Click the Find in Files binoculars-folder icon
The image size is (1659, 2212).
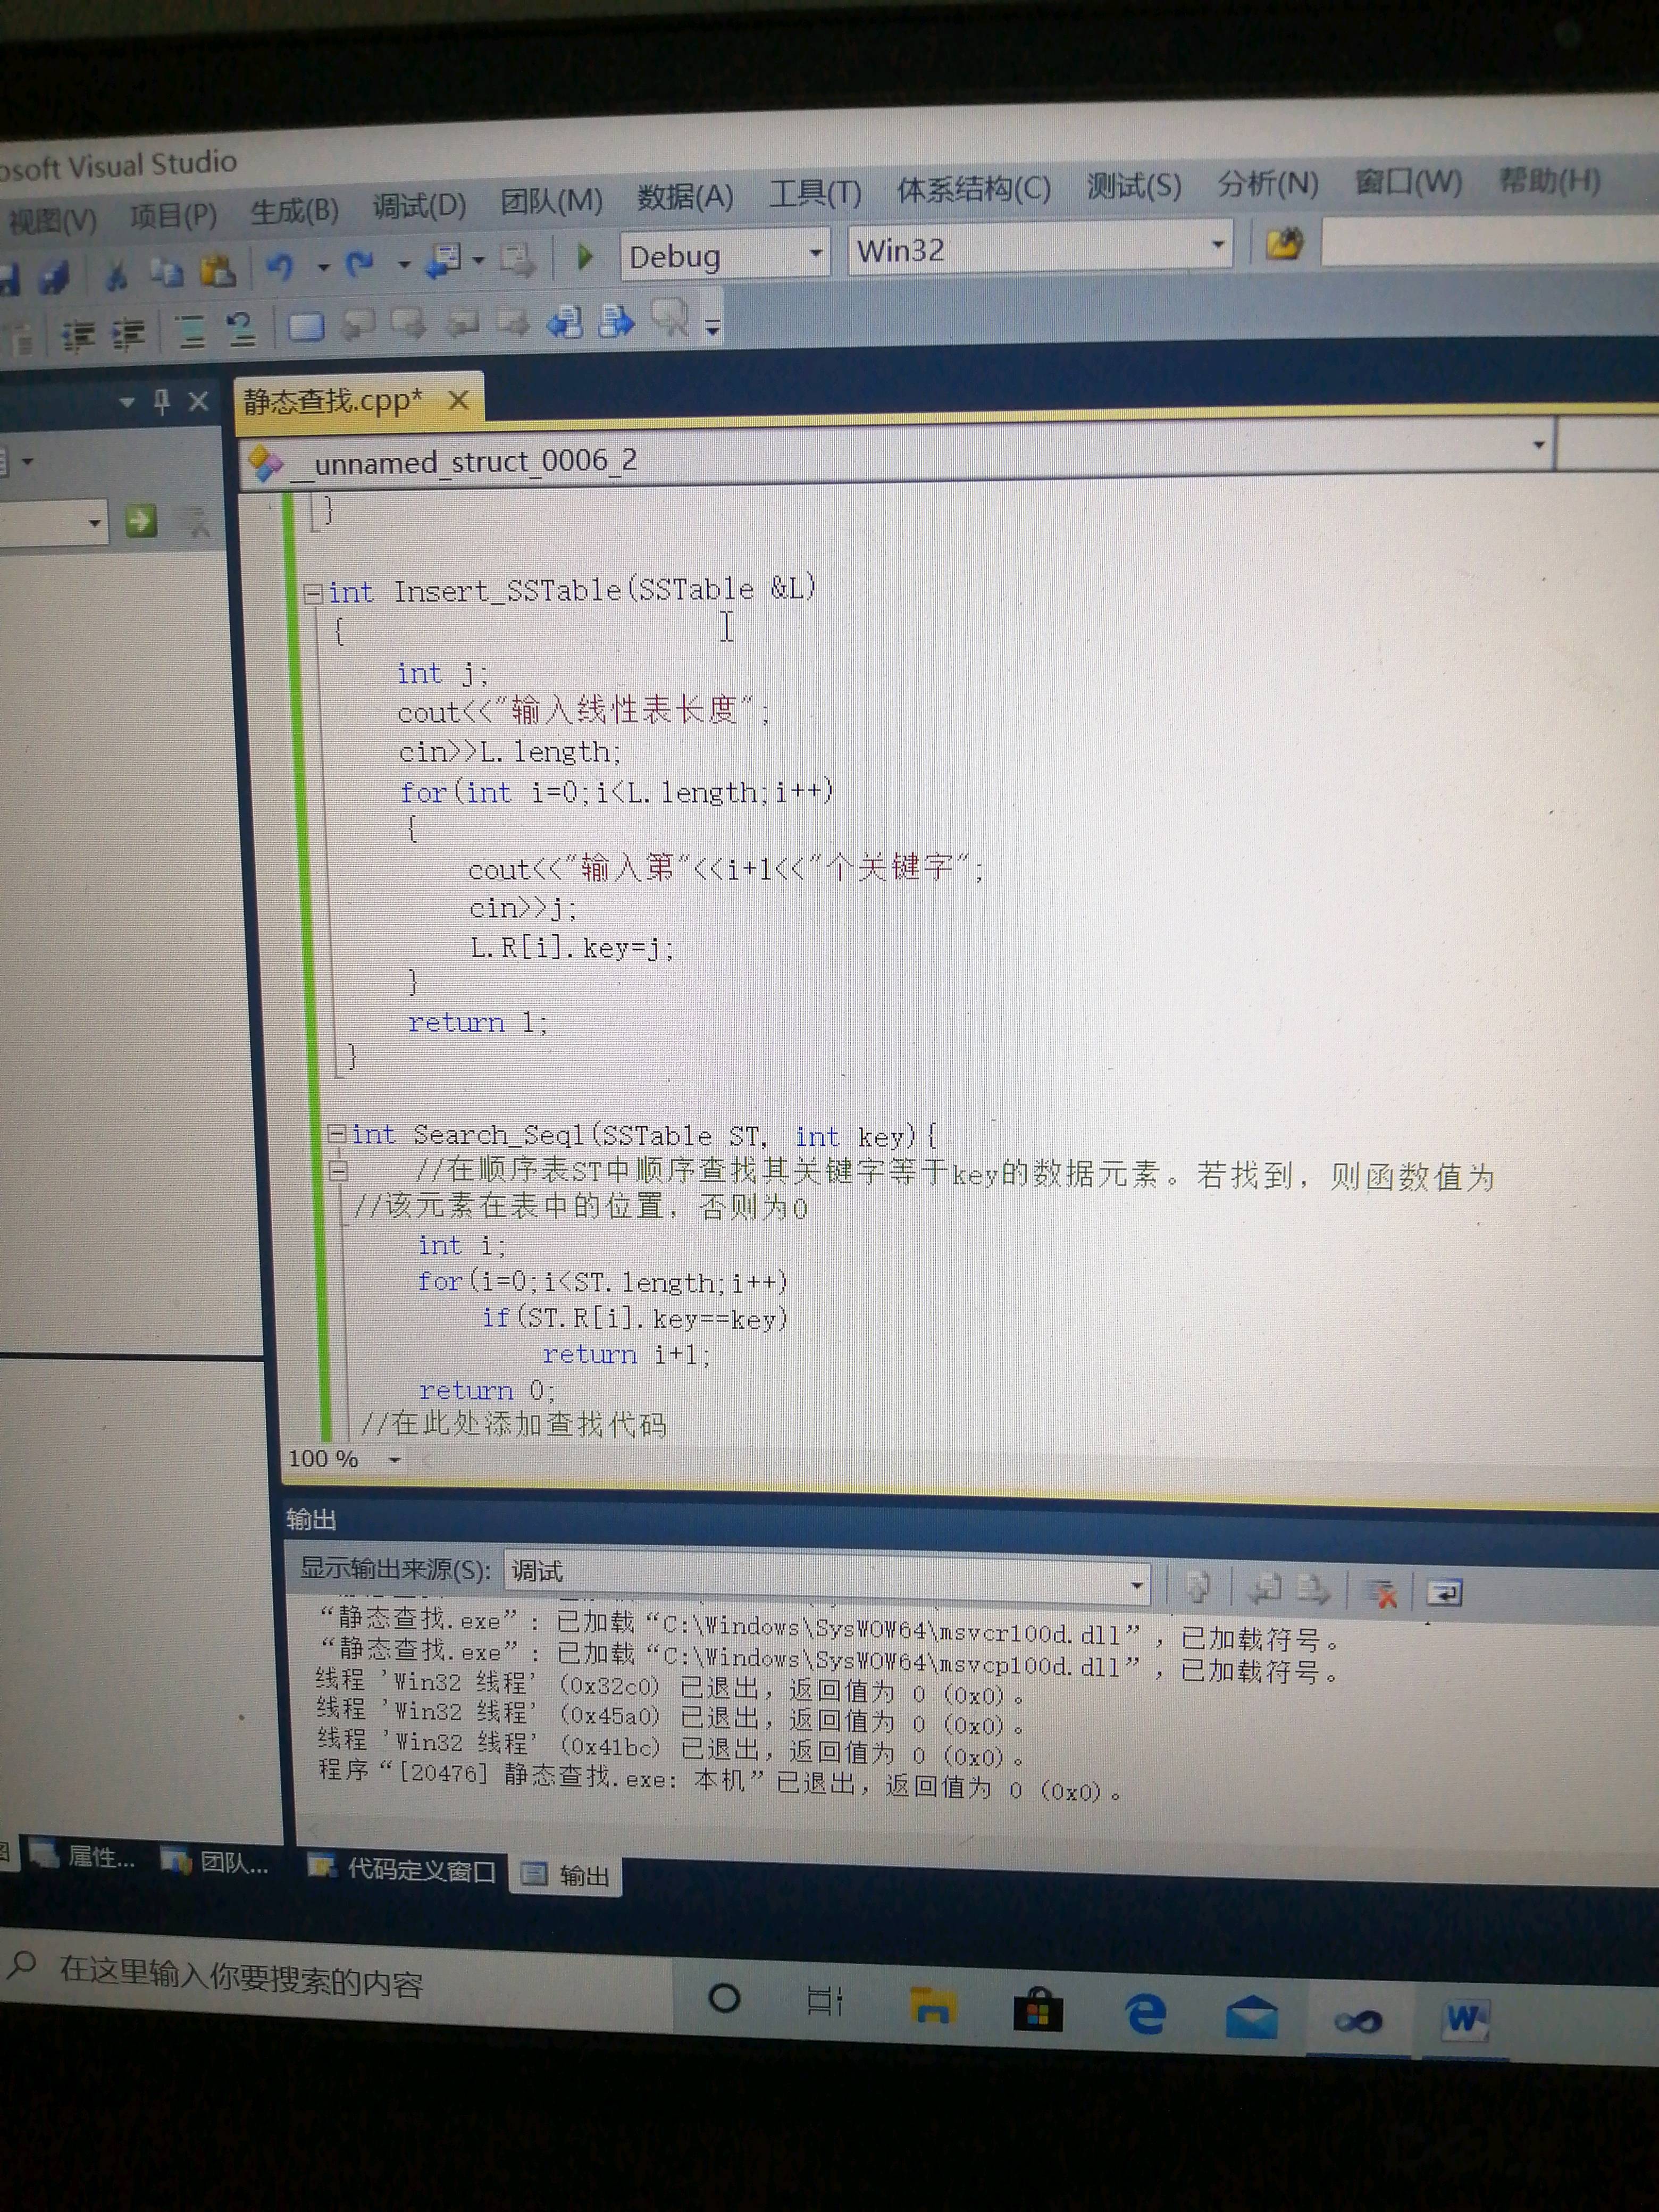(1284, 243)
